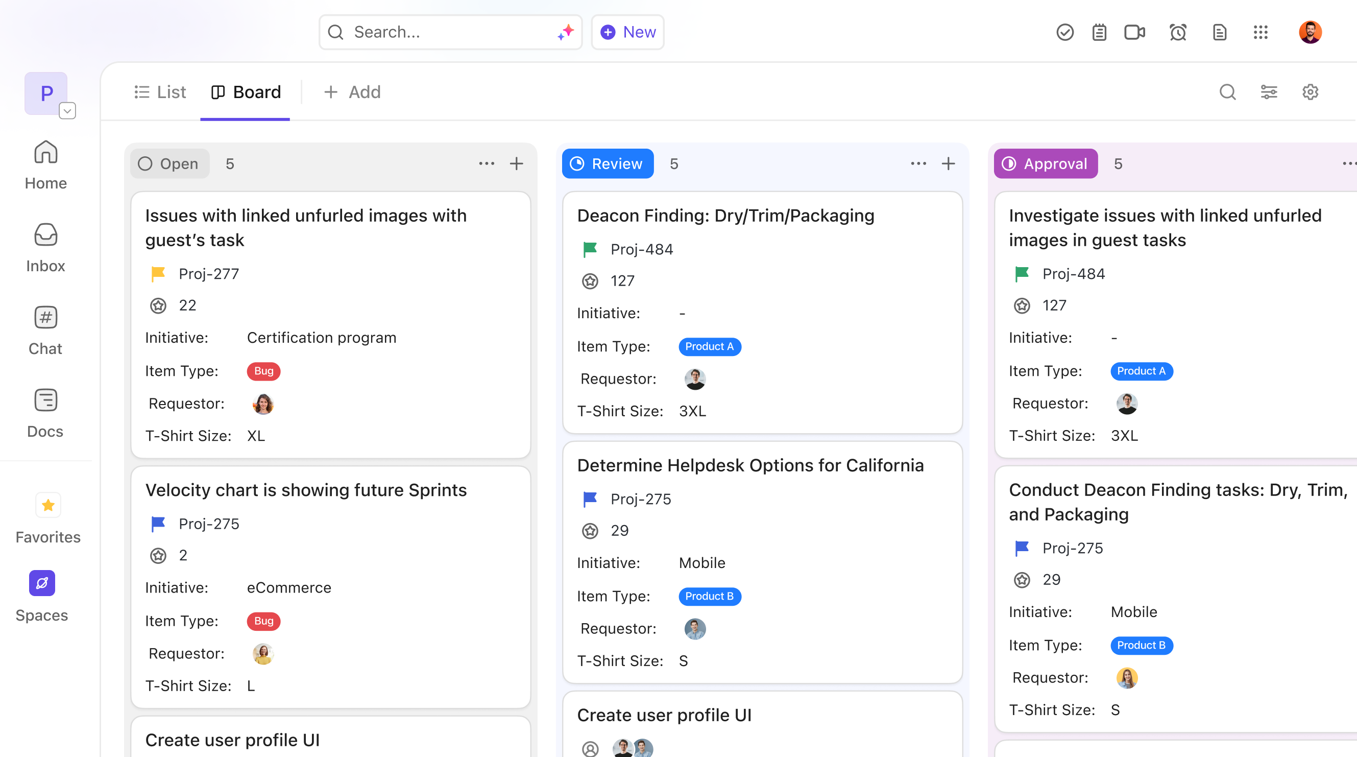The height and width of the screenshot is (757, 1357).
Task: Click the Approval status label
Action: click(1045, 163)
